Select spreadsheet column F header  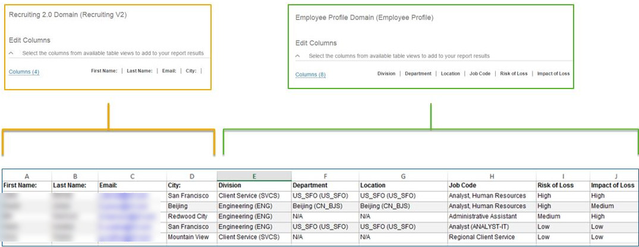pos(325,176)
